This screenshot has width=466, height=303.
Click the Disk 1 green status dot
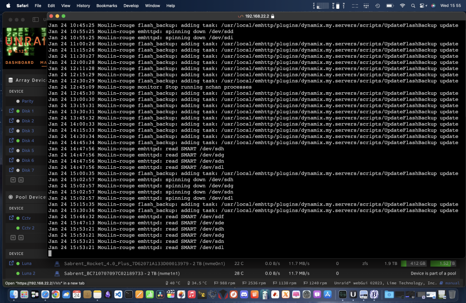(x=18, y=111)
